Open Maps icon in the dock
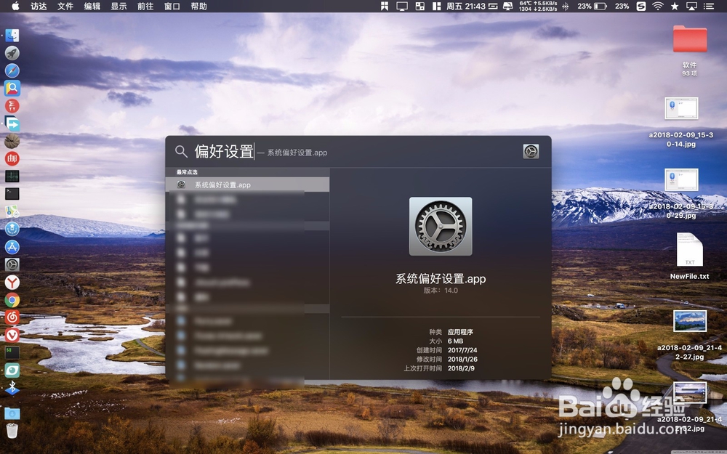727x454 pixels. pos(12,211)
